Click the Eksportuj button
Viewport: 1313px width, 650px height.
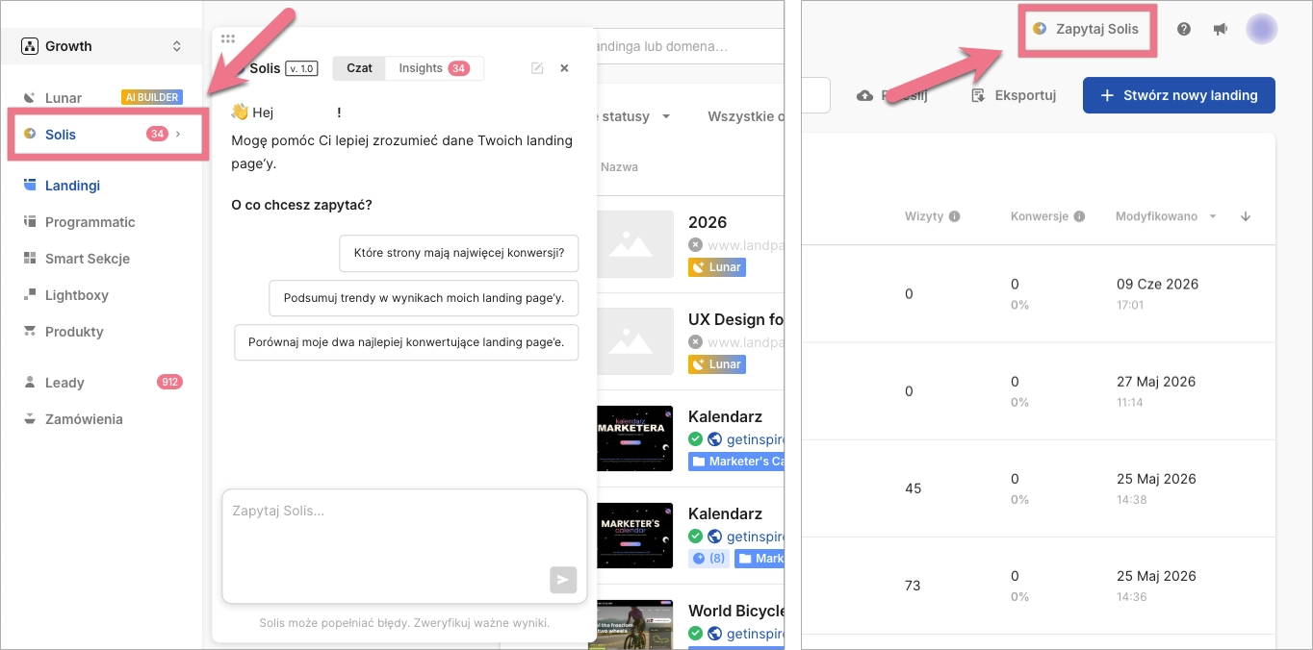pyautogui.click(x=1014, y=95)
